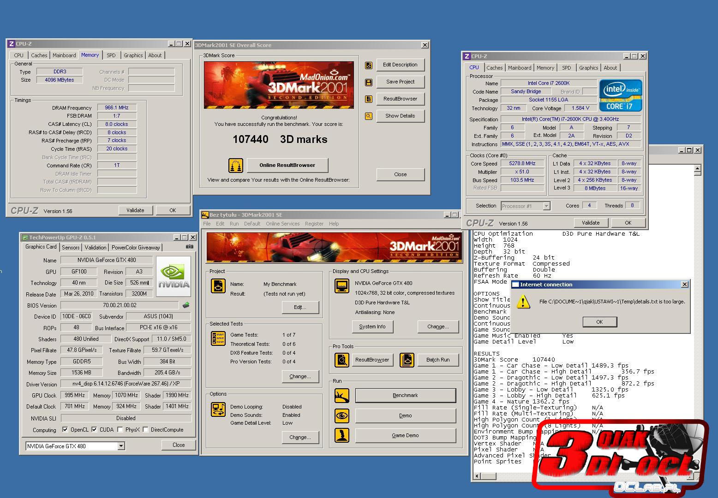Viewport: 718px width, 498px height.
Task: Click the Intel Core i7 logo in CPU-Z
Action: coord(621,95)
